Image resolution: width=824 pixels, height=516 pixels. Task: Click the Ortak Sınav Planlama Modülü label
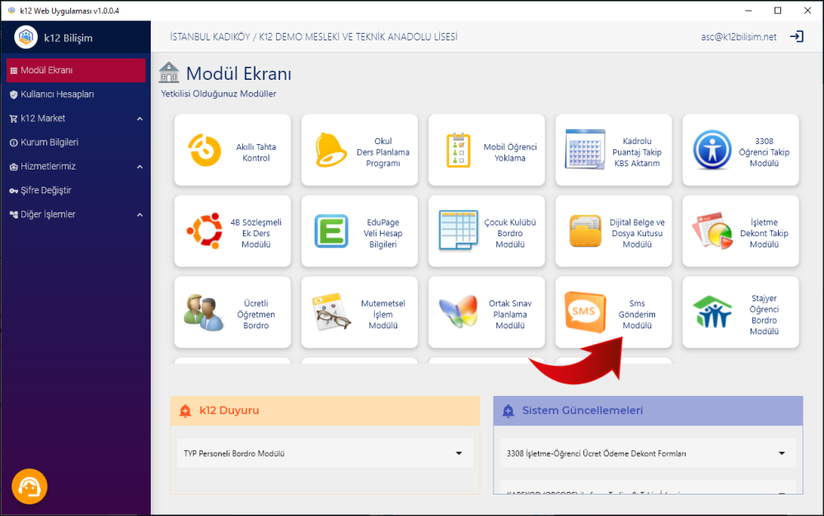(510, 314)
